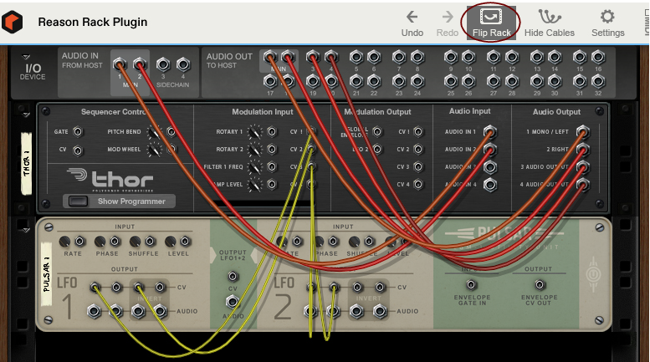Click Thor Amp Level input jack
650x362 pixels.
tap(272, 184)
